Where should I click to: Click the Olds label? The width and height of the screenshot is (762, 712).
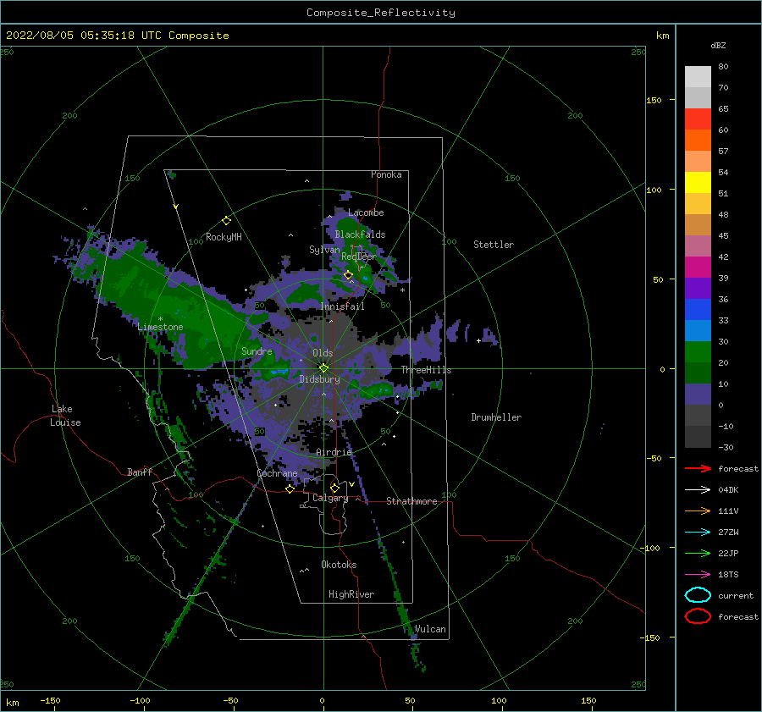[x=323, y=353]
